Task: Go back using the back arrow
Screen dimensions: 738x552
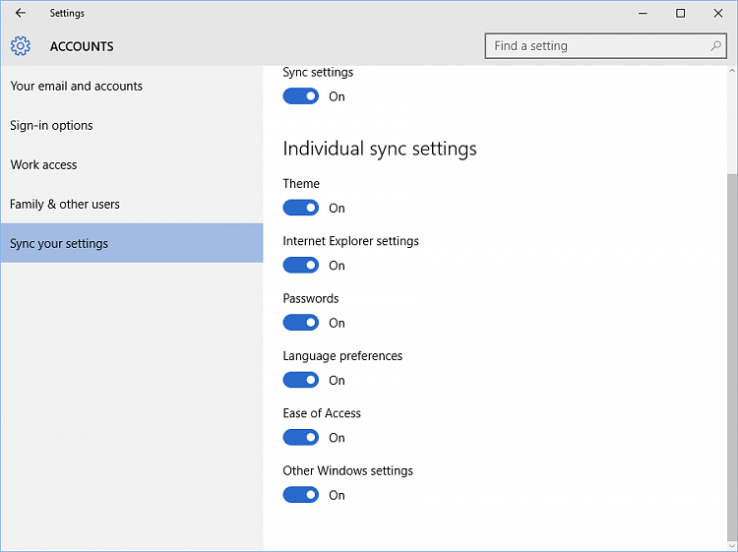Action: tap(21, 13)
